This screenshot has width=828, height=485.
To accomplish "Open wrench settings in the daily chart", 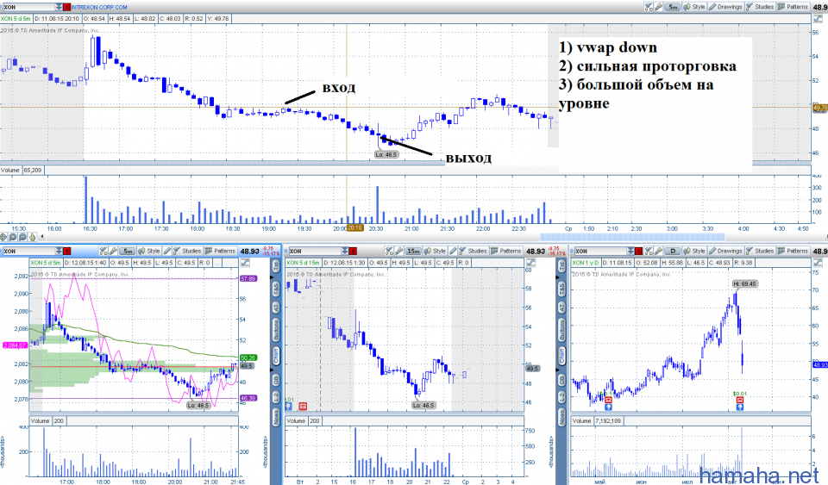I will pos(658,251).
